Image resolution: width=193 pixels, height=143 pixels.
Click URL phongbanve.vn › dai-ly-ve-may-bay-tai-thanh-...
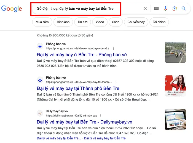79,82
